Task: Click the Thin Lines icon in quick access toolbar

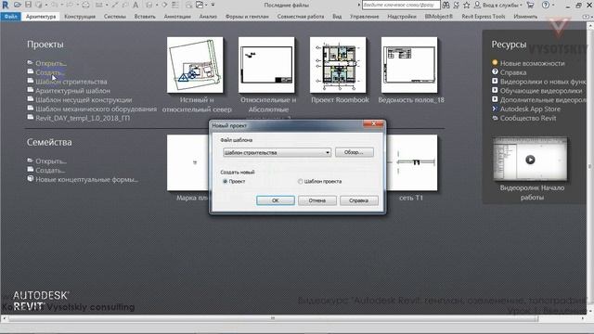Action: pos(175,5)
